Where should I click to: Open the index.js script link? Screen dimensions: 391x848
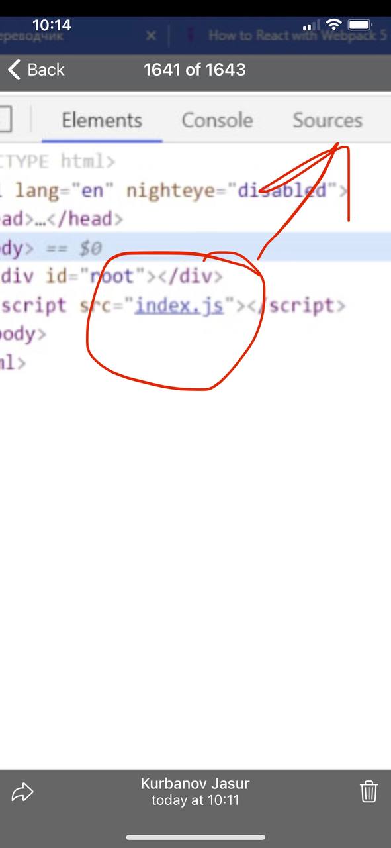(179, 306)
